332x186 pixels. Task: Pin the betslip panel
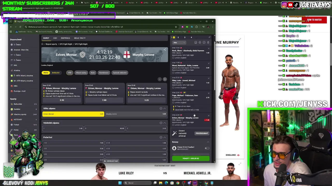pos(209,37)
